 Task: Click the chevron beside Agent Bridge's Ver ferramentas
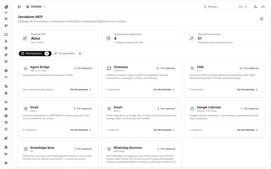pos(90,90)
